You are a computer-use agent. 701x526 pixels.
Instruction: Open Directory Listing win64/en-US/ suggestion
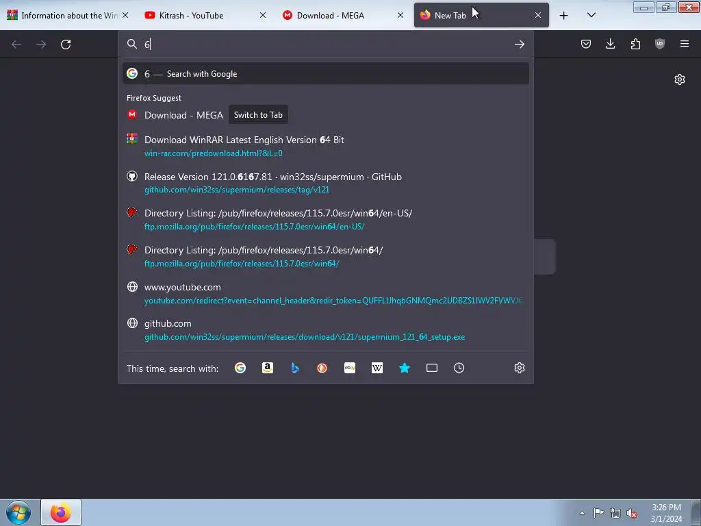(325, 219)
